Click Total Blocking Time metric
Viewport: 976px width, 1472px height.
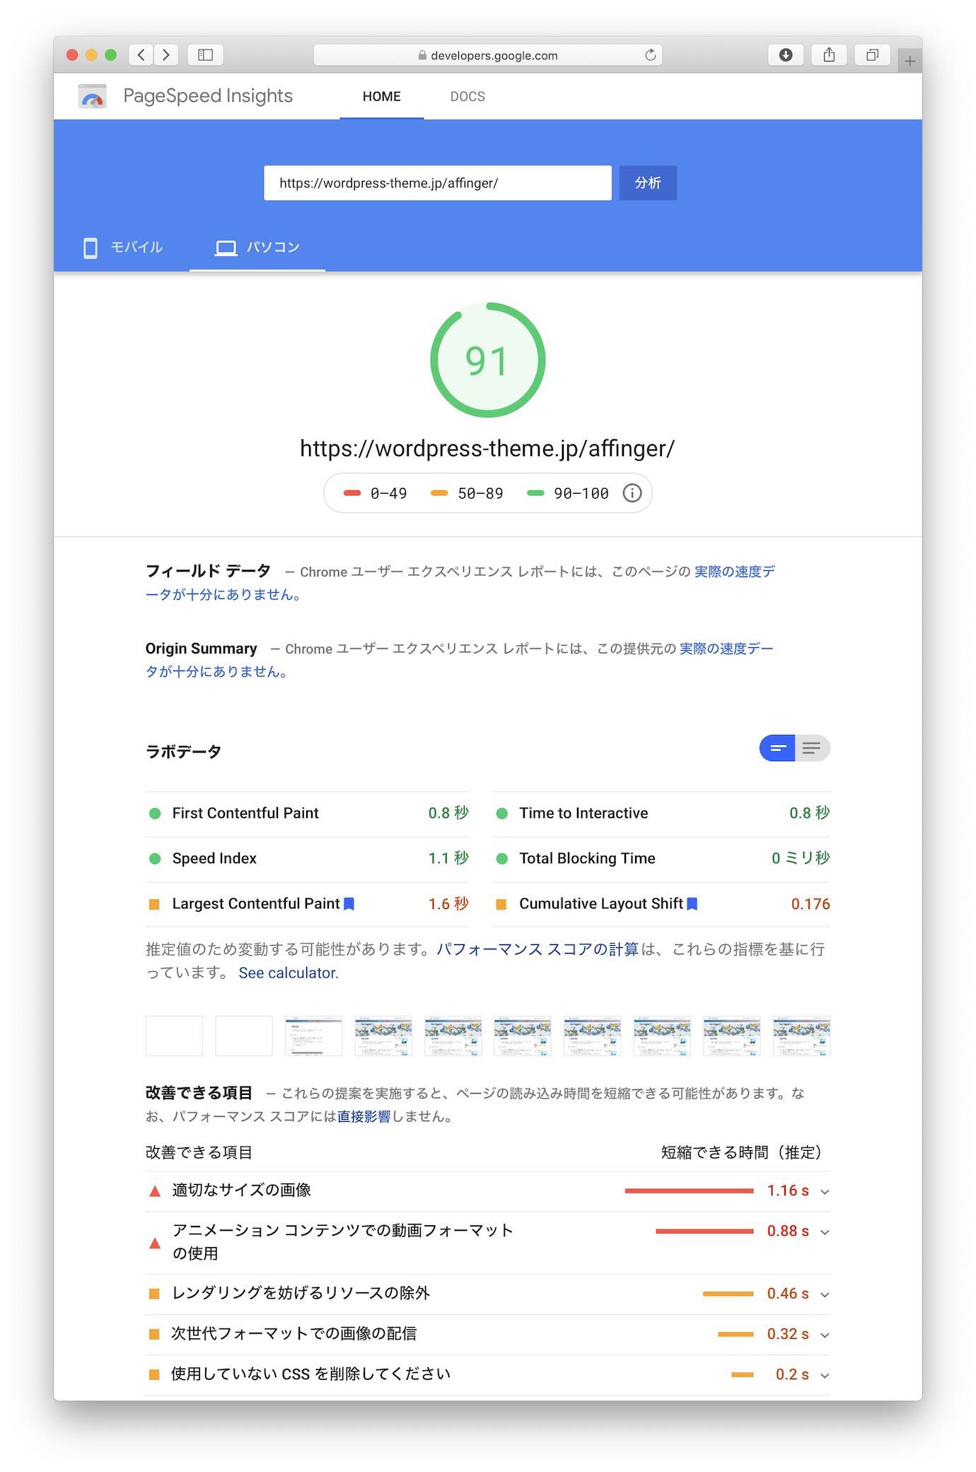pos(661,859)
